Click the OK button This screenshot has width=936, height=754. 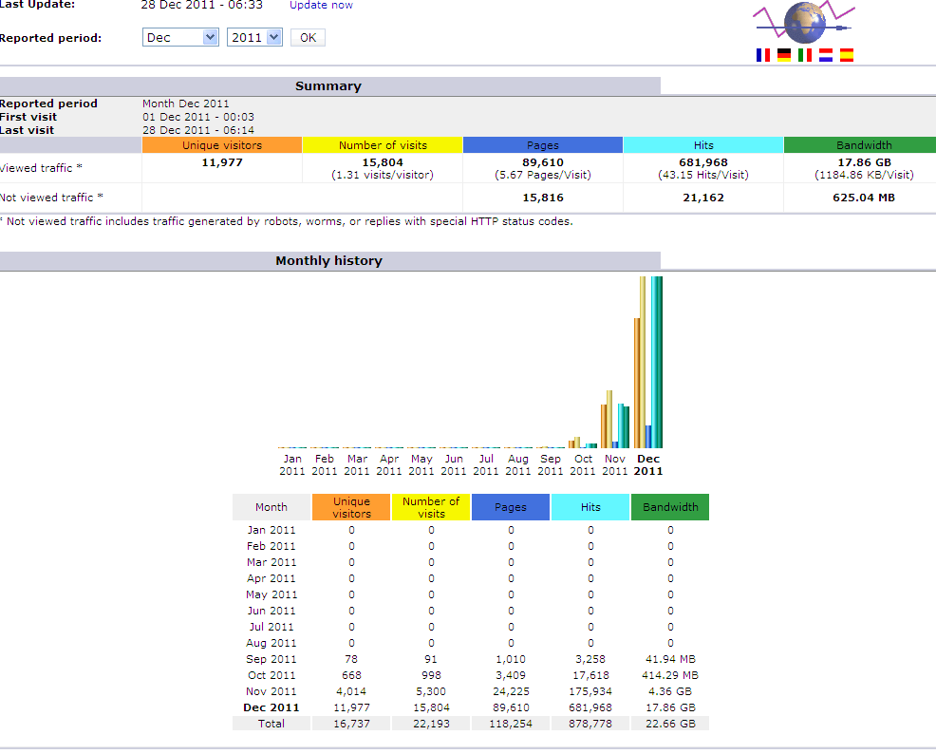[x=308, y=37]
